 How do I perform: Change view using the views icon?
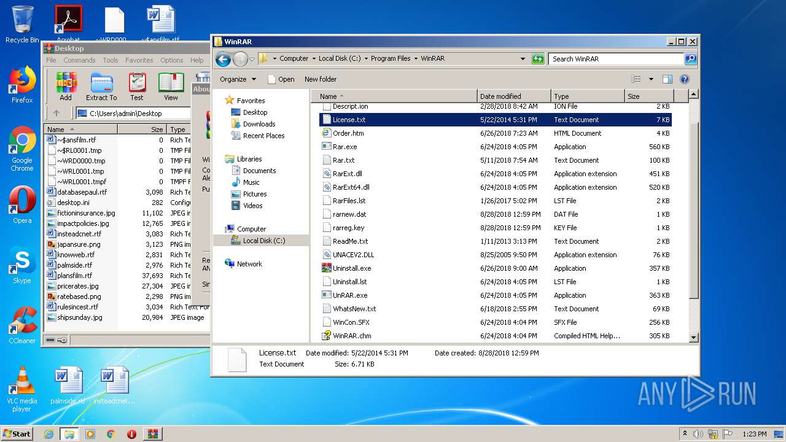pyautogui.click(x=636, y=79)
